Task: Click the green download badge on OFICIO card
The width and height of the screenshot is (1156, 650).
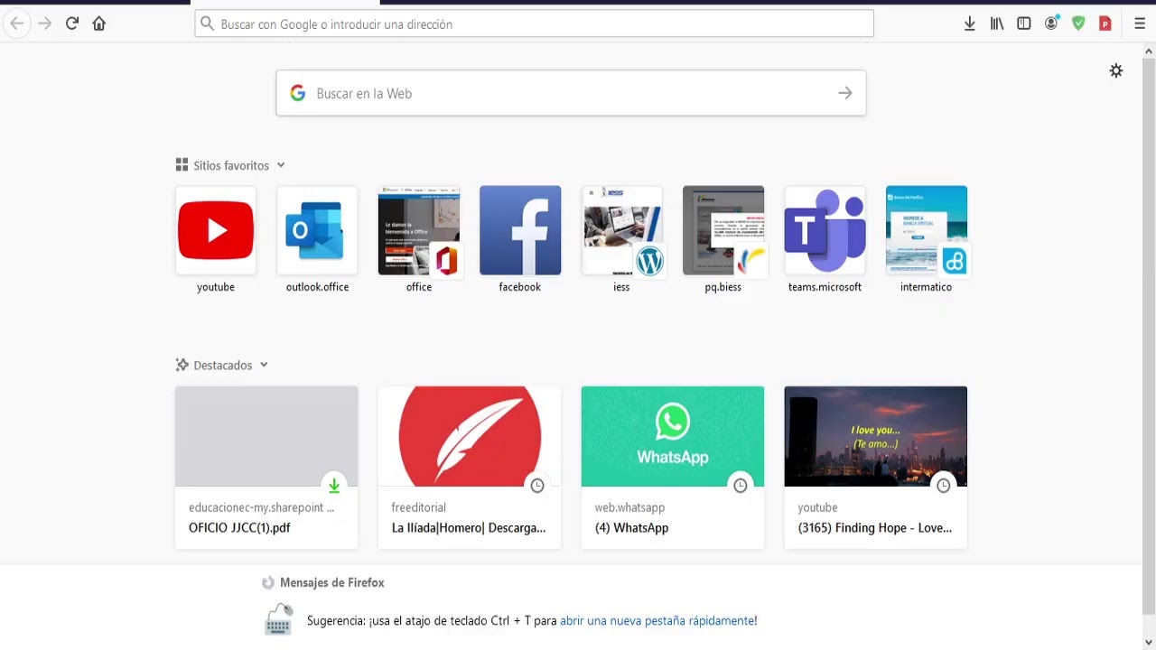Action: point(334,486)
